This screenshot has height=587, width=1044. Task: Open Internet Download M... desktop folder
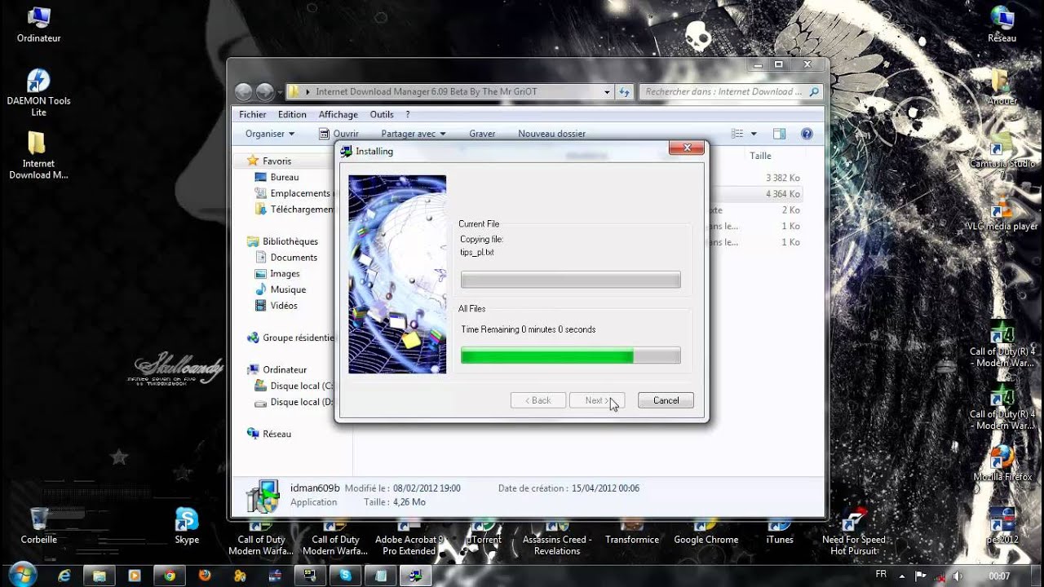[x=38, y=156]
